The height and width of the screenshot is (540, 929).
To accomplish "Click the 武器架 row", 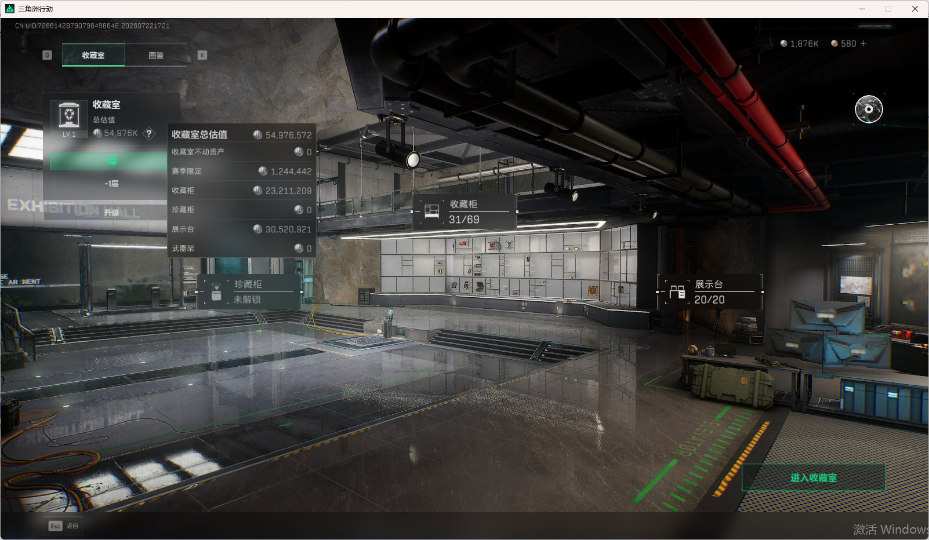I will coord(242,248).
